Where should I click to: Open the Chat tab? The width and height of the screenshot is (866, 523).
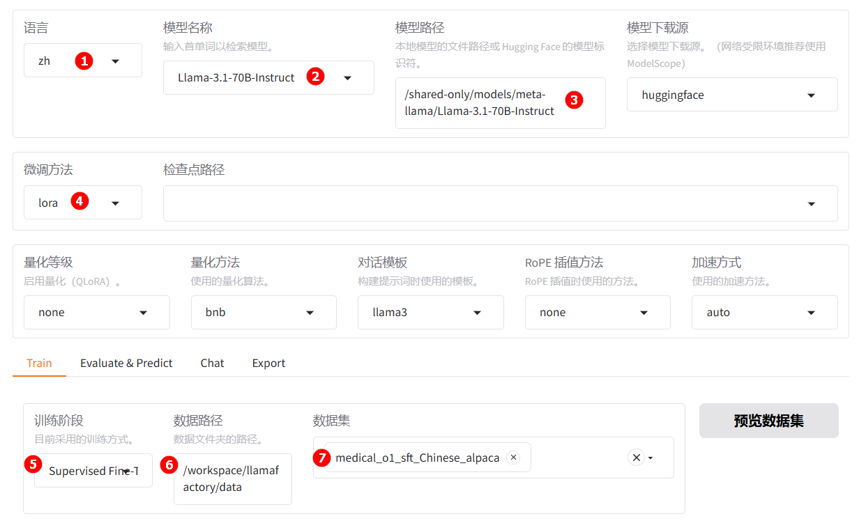[212, 363]
